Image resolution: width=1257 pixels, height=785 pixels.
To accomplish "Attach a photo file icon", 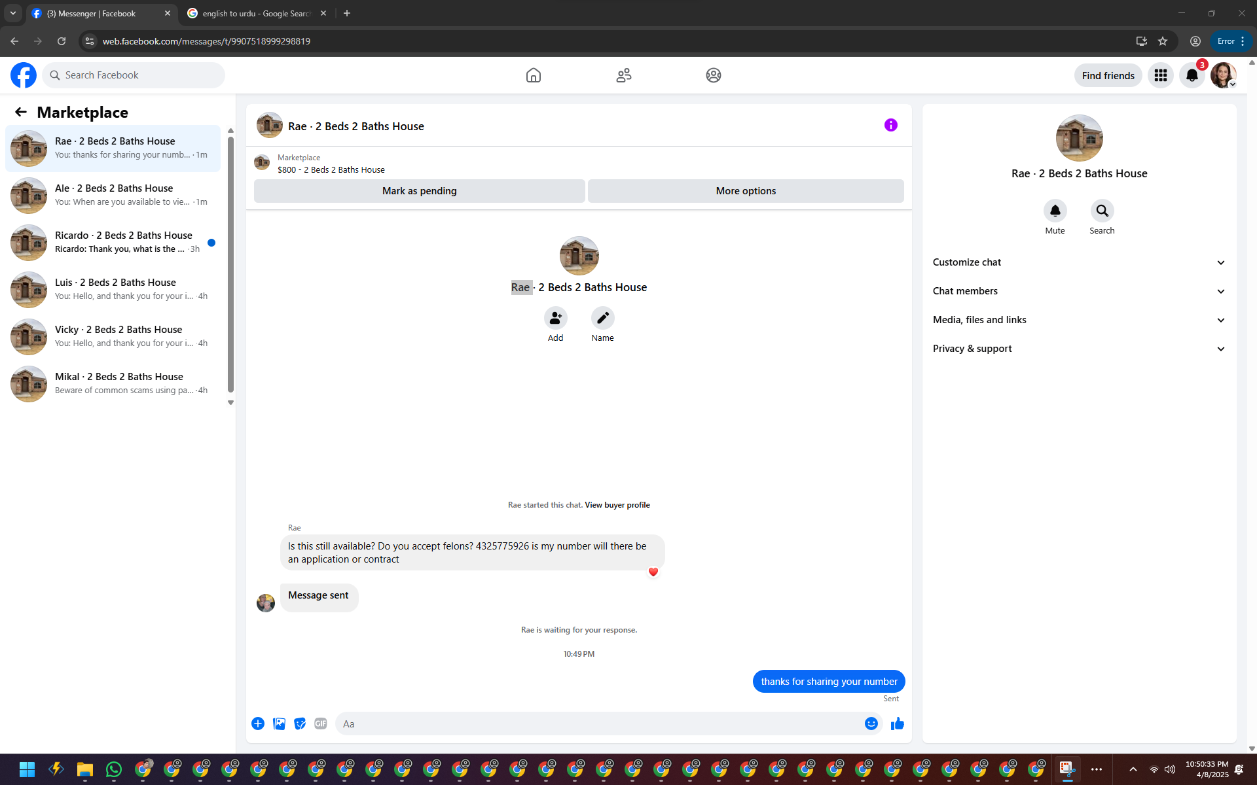I will (279, 724).
